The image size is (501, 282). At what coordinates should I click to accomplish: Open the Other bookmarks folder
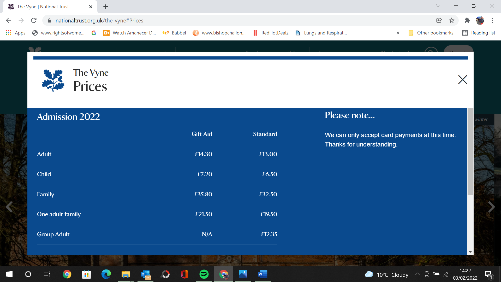point(431,33)
